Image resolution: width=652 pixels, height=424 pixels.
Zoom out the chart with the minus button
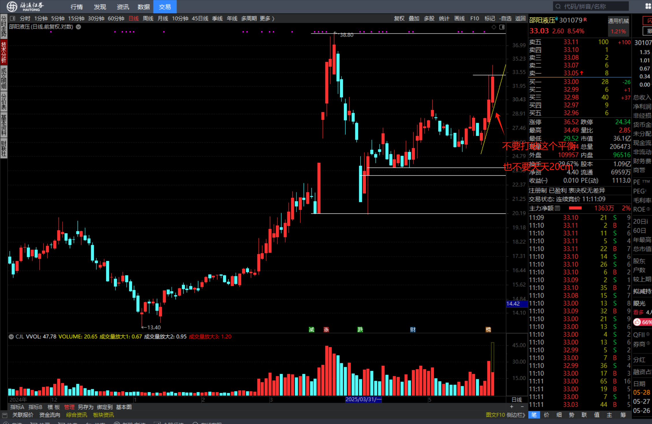pos(522,407)
